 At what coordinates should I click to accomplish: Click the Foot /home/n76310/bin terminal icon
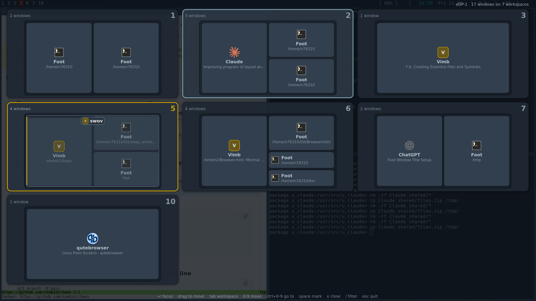[275, 178]
